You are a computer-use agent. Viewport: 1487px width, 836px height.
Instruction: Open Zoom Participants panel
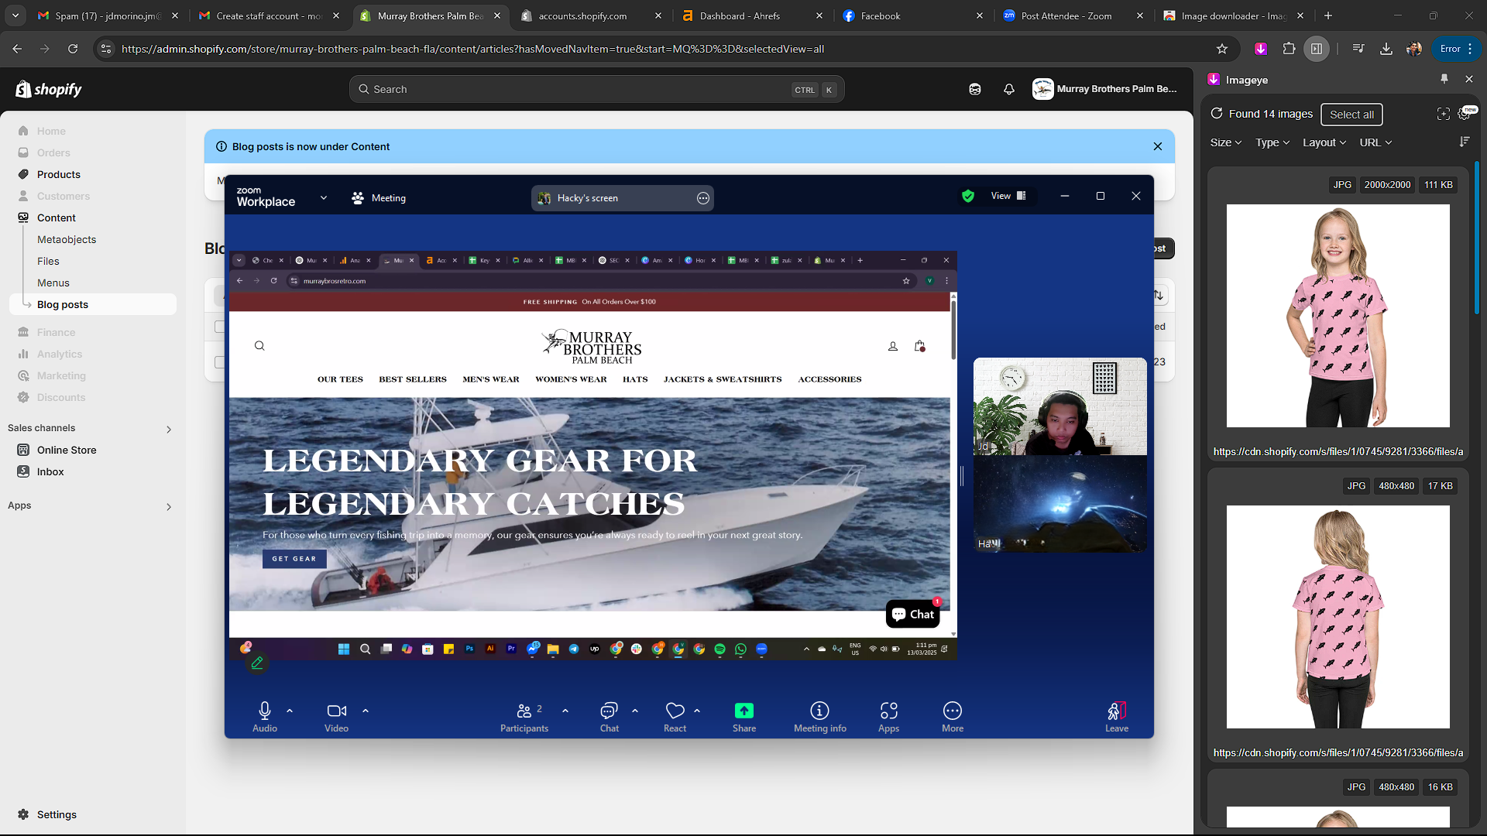[x=524, y=711]
